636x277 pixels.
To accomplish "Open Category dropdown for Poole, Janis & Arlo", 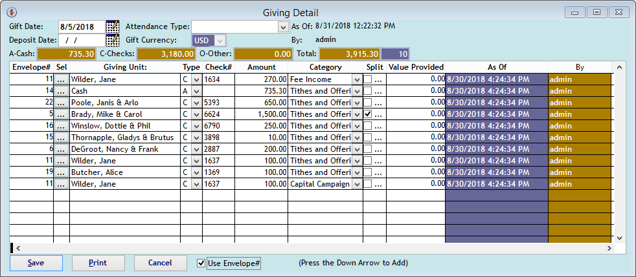I will (x=357, y=103).
